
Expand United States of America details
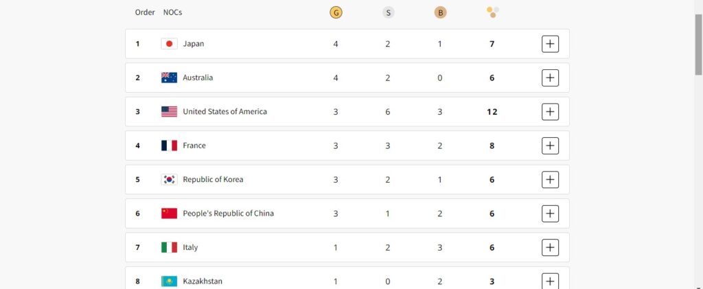click(550, 112)
